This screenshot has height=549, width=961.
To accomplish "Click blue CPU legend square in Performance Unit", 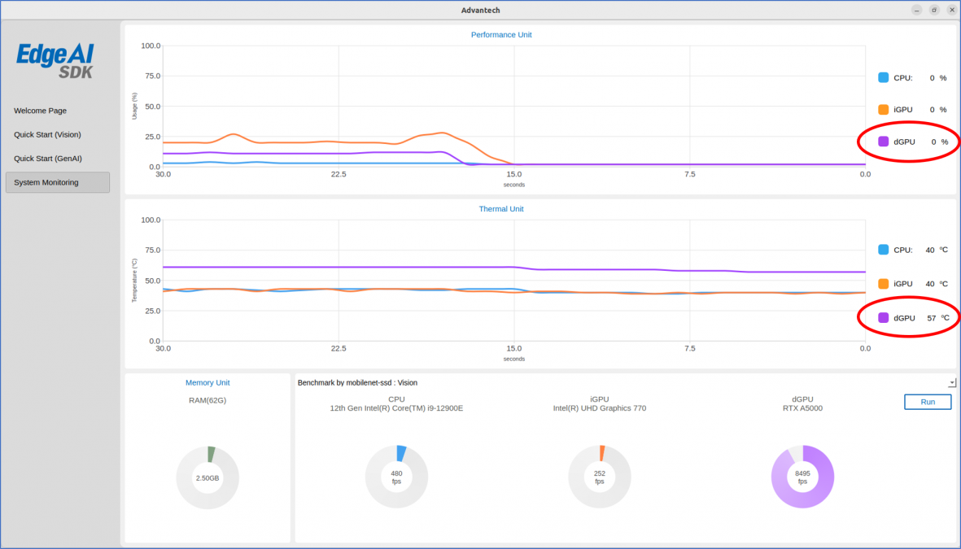I will [883, 78].
